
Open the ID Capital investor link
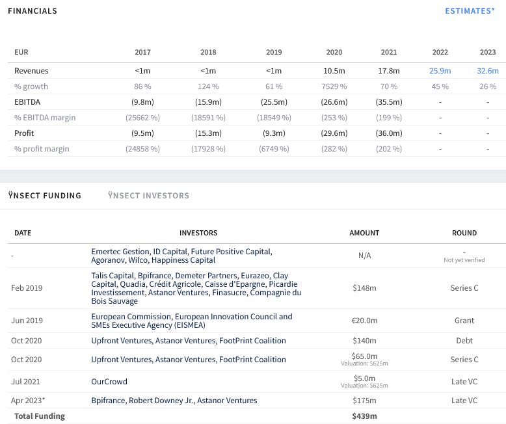tap(170, 252)
